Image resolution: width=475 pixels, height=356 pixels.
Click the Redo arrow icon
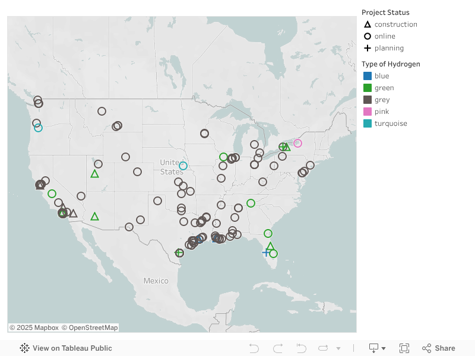tap(278, 348)
